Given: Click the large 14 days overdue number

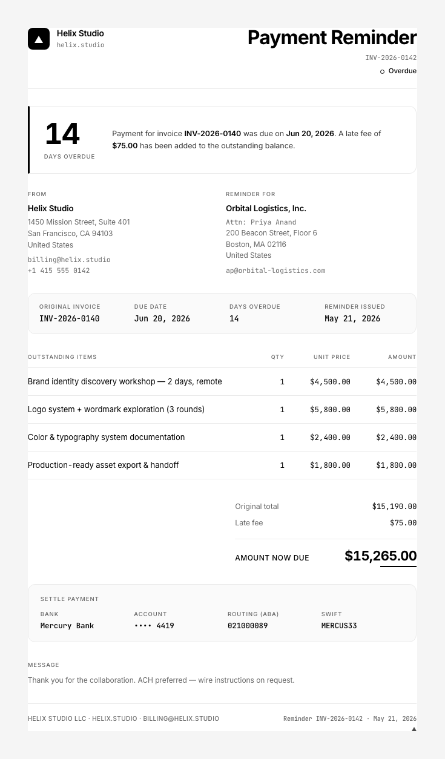Looking at the screenshot, I should (x=62, y=134).
